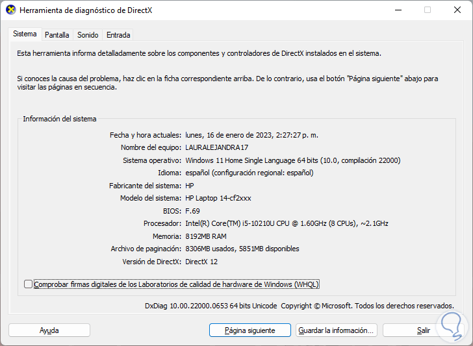
Task: Exit using the Salir button
Action: (x=424, y=330)
